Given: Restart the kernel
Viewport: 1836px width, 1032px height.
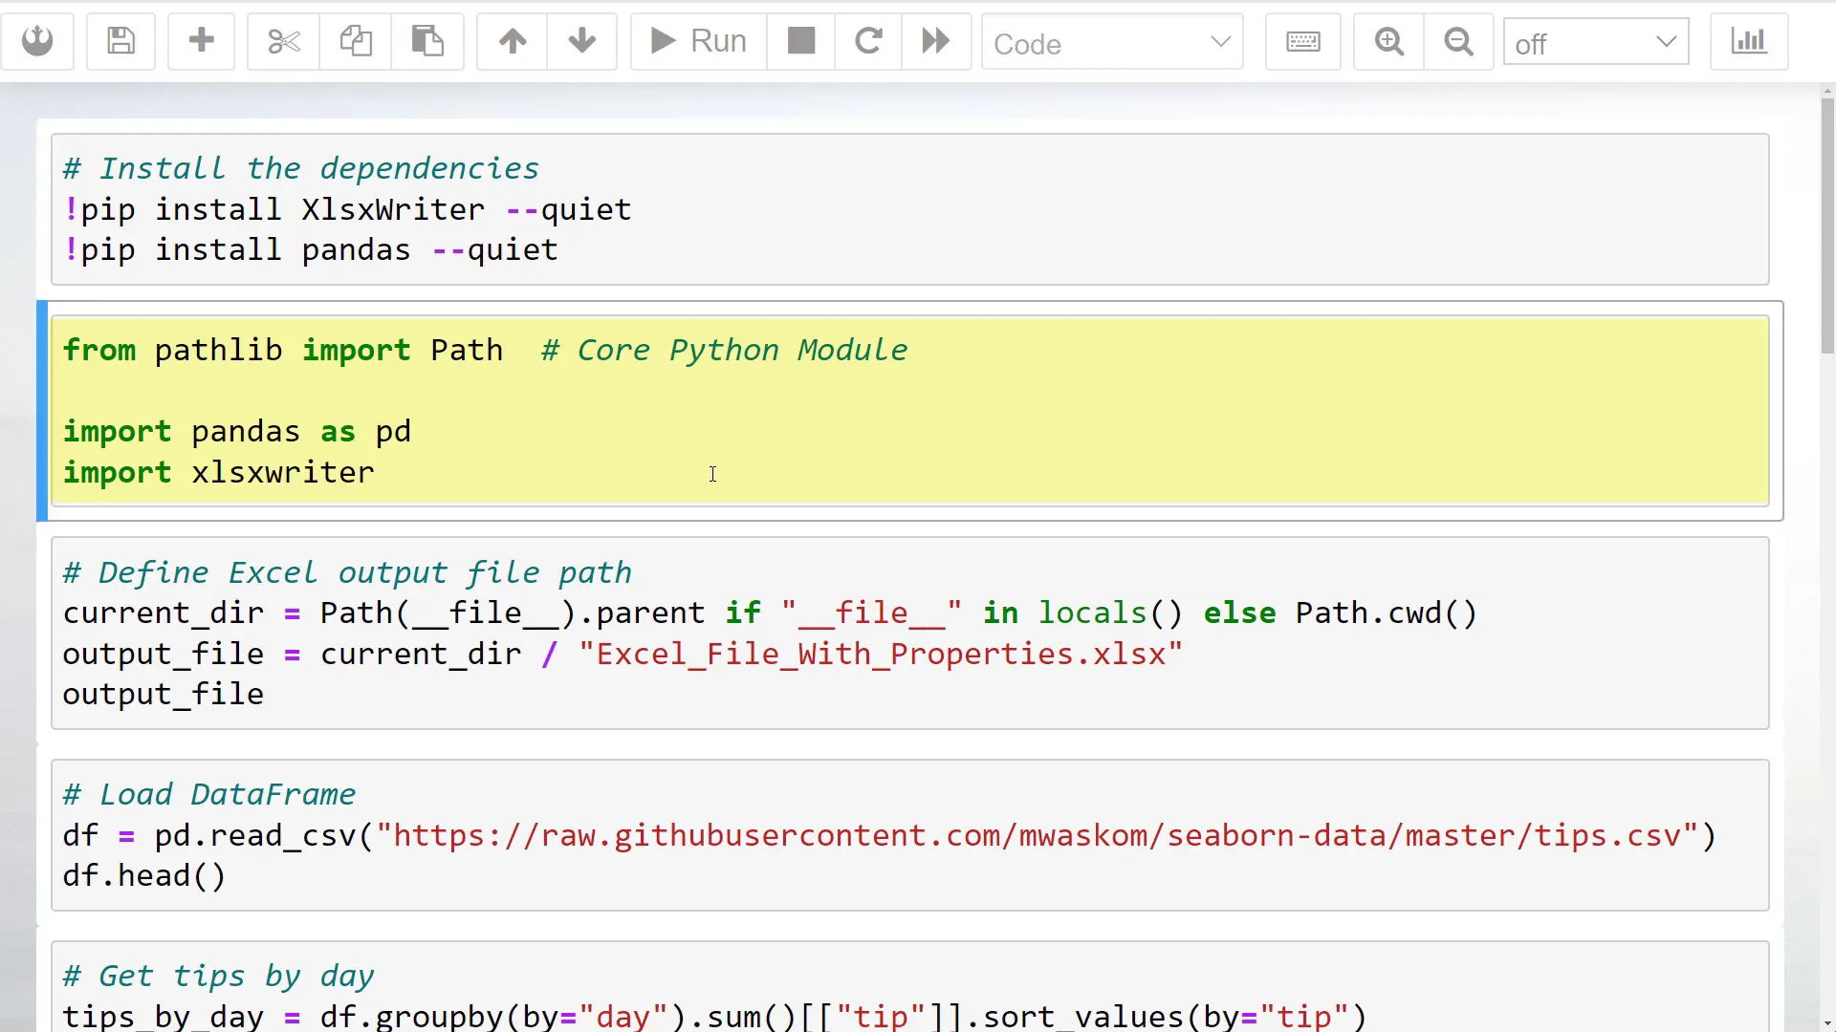Looking at the screenshot, I should click(x=867, y=41).
